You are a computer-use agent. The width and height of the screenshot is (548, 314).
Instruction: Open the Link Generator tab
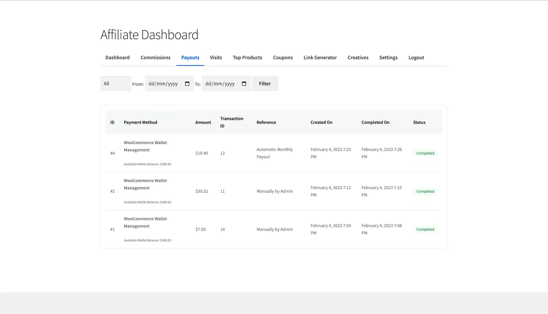[320, 58]
